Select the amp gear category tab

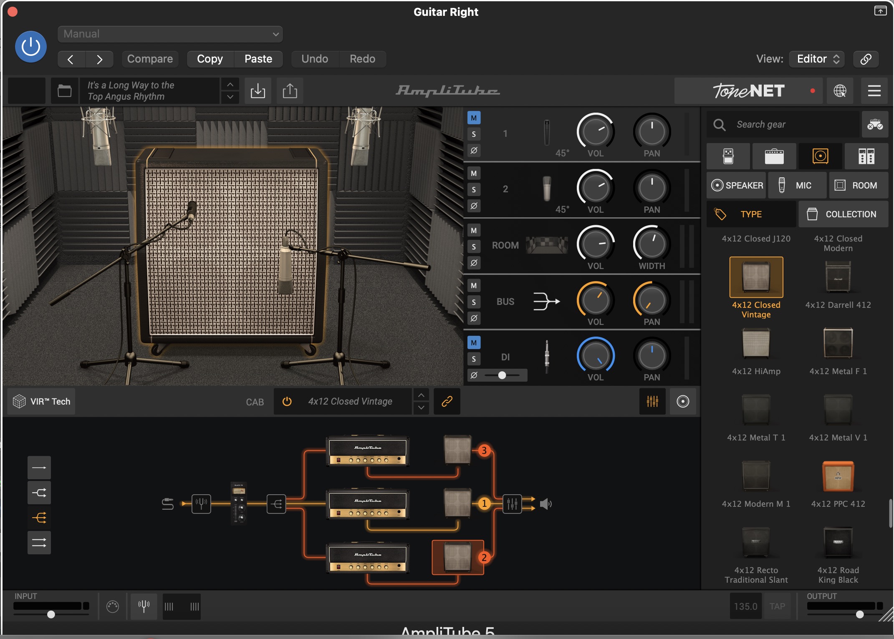click(x=774, y=156)
